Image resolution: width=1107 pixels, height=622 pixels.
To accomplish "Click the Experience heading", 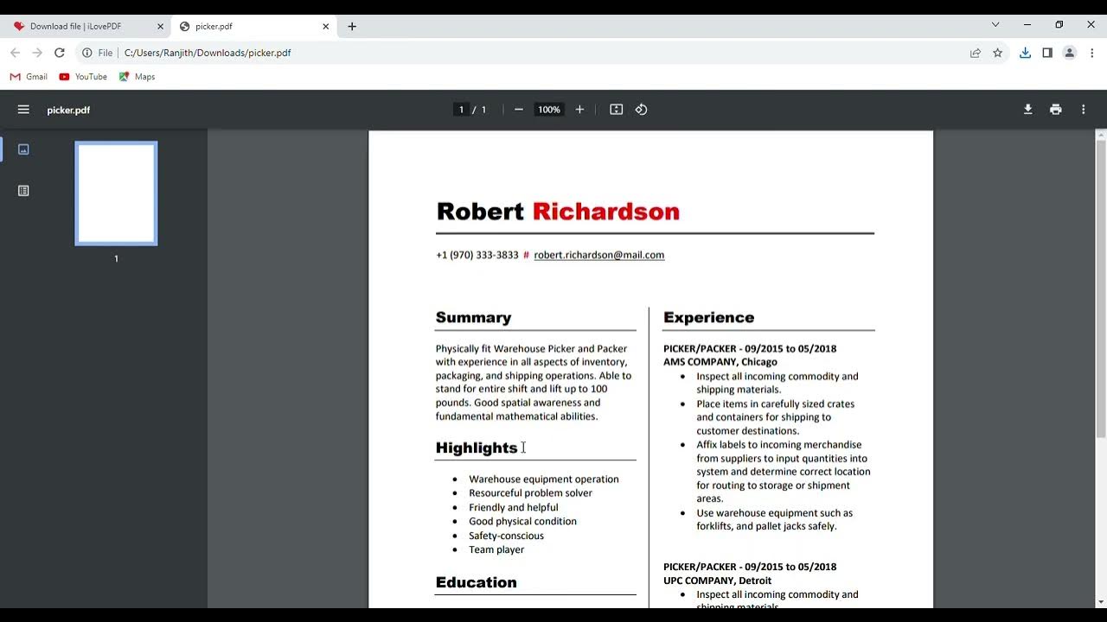I will pyautogui.click(x=708, y=317).
